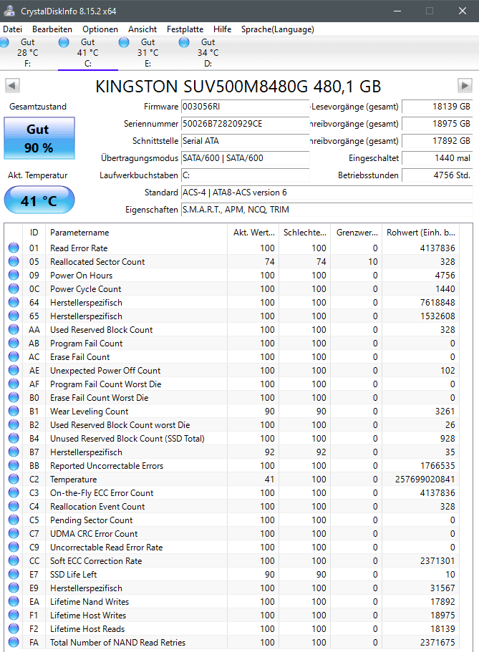479x652 pixels.
Task: Switch to drive D: tab at 34 °C
Action: (x=208, y=53)
